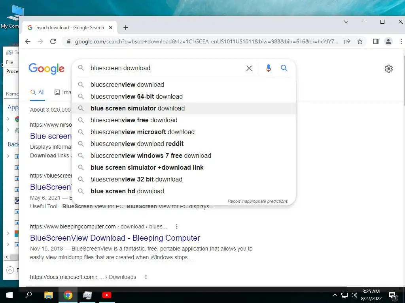405x303 pixels.
Task: Open the 'Blue screen' nirsoft result title
Action: (51, 136)
